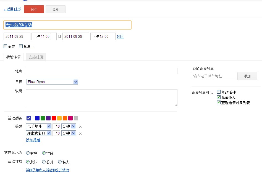Toggle the 全天 checkbox
Viewport: 262px width, 174px height.
(5, 46)
